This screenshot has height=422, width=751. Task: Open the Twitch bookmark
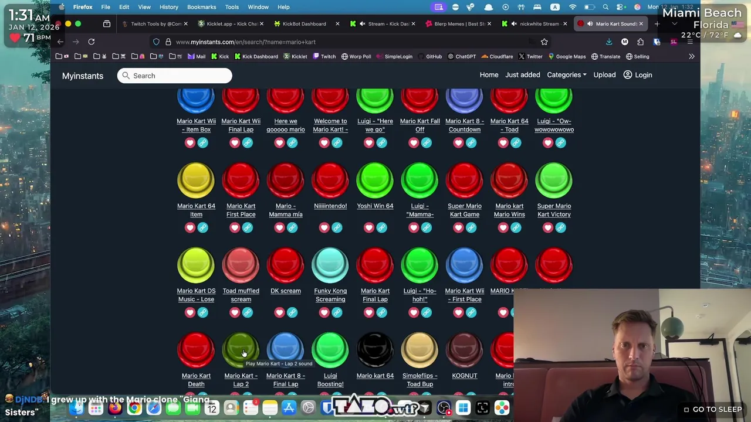pyautogui.click(x=324, y=56)
